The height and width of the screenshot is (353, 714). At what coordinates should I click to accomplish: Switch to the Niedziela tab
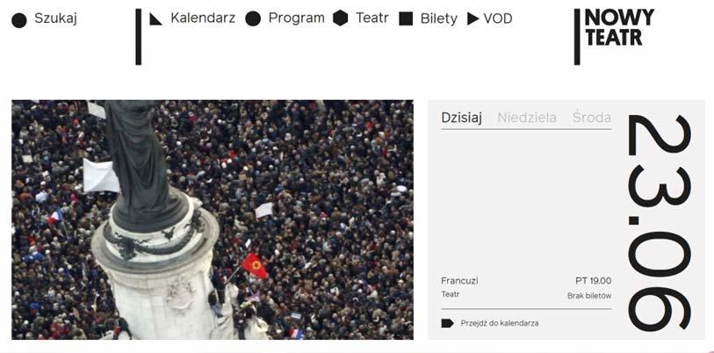tap(527, 118)
